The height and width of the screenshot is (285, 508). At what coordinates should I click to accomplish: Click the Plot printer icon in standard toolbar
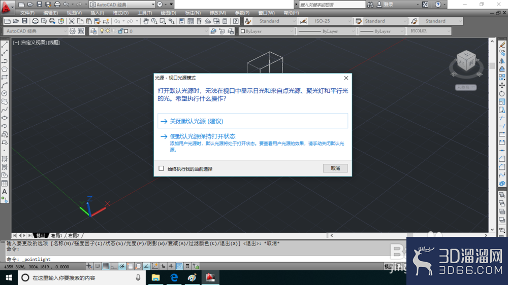click(35, 21)
